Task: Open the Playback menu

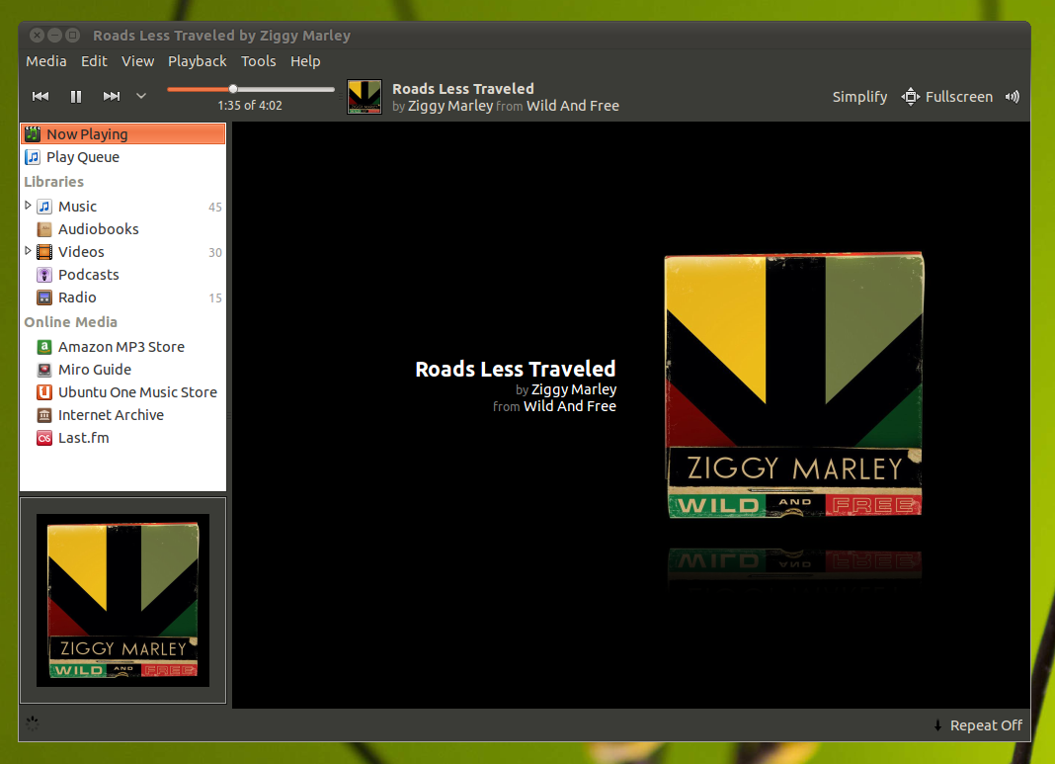Action: coord(198,61)
